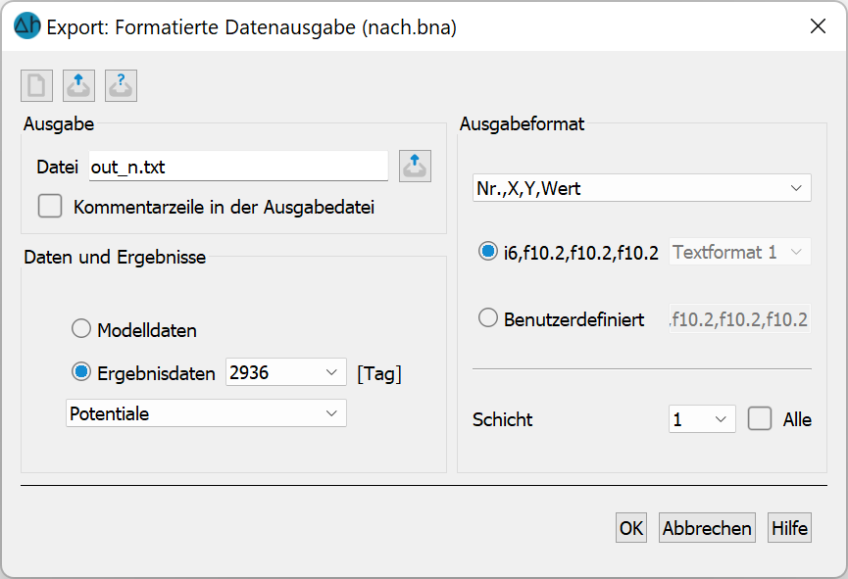
Task: Click the Abbrechen button
Action: (x=707, y=528)
